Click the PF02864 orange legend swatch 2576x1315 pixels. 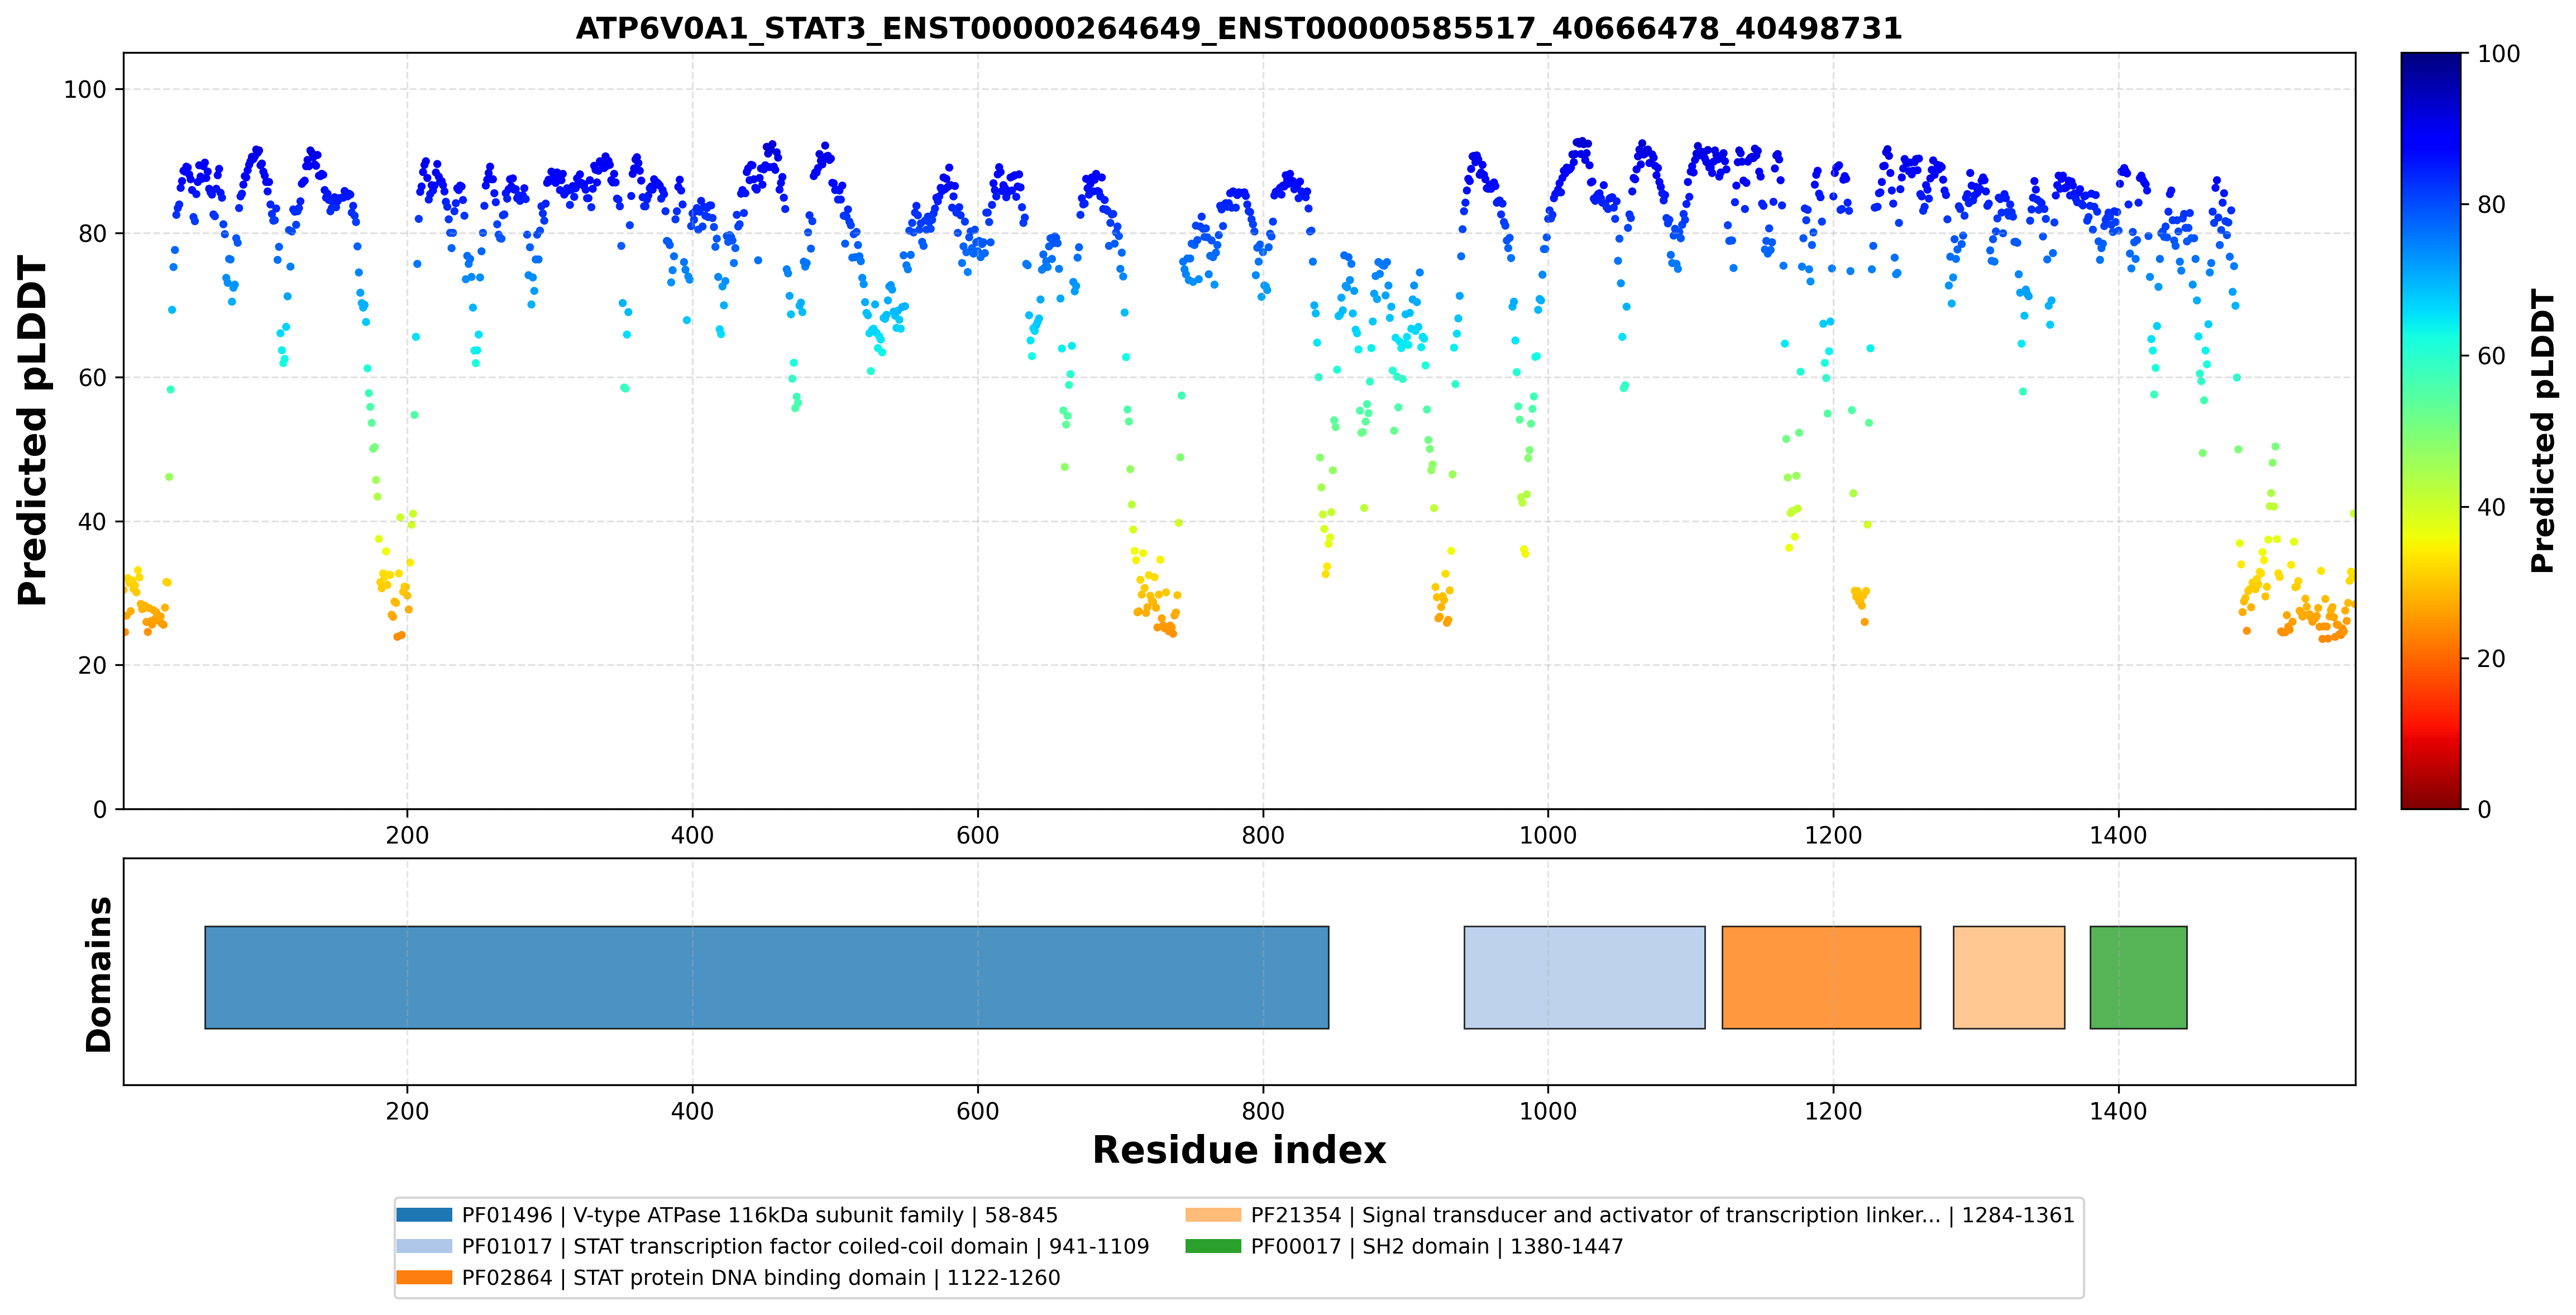pos(424,1277)
